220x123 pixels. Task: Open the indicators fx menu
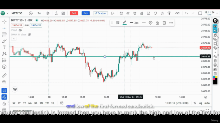56,13
